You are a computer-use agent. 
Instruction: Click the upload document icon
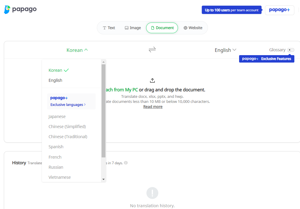(x=152, y=80)
